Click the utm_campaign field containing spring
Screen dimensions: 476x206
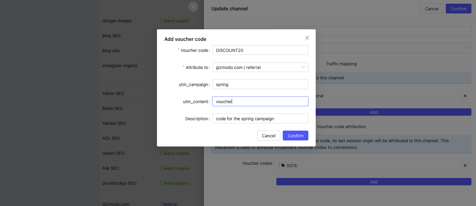260,84
